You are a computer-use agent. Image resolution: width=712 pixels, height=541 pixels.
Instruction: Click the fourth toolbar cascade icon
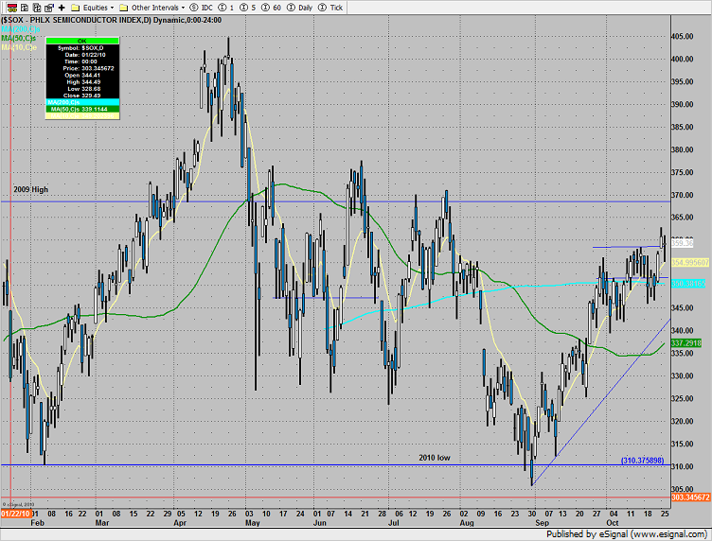point(49,8)
